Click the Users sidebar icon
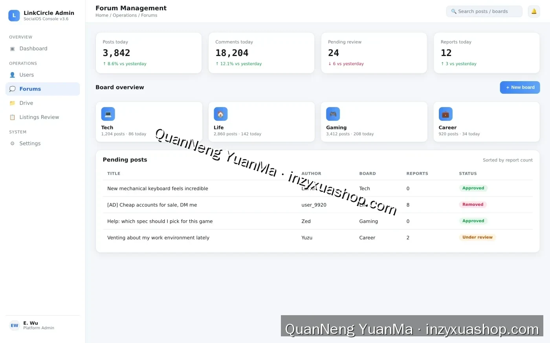550x343 pixels. tap(12, 75)
